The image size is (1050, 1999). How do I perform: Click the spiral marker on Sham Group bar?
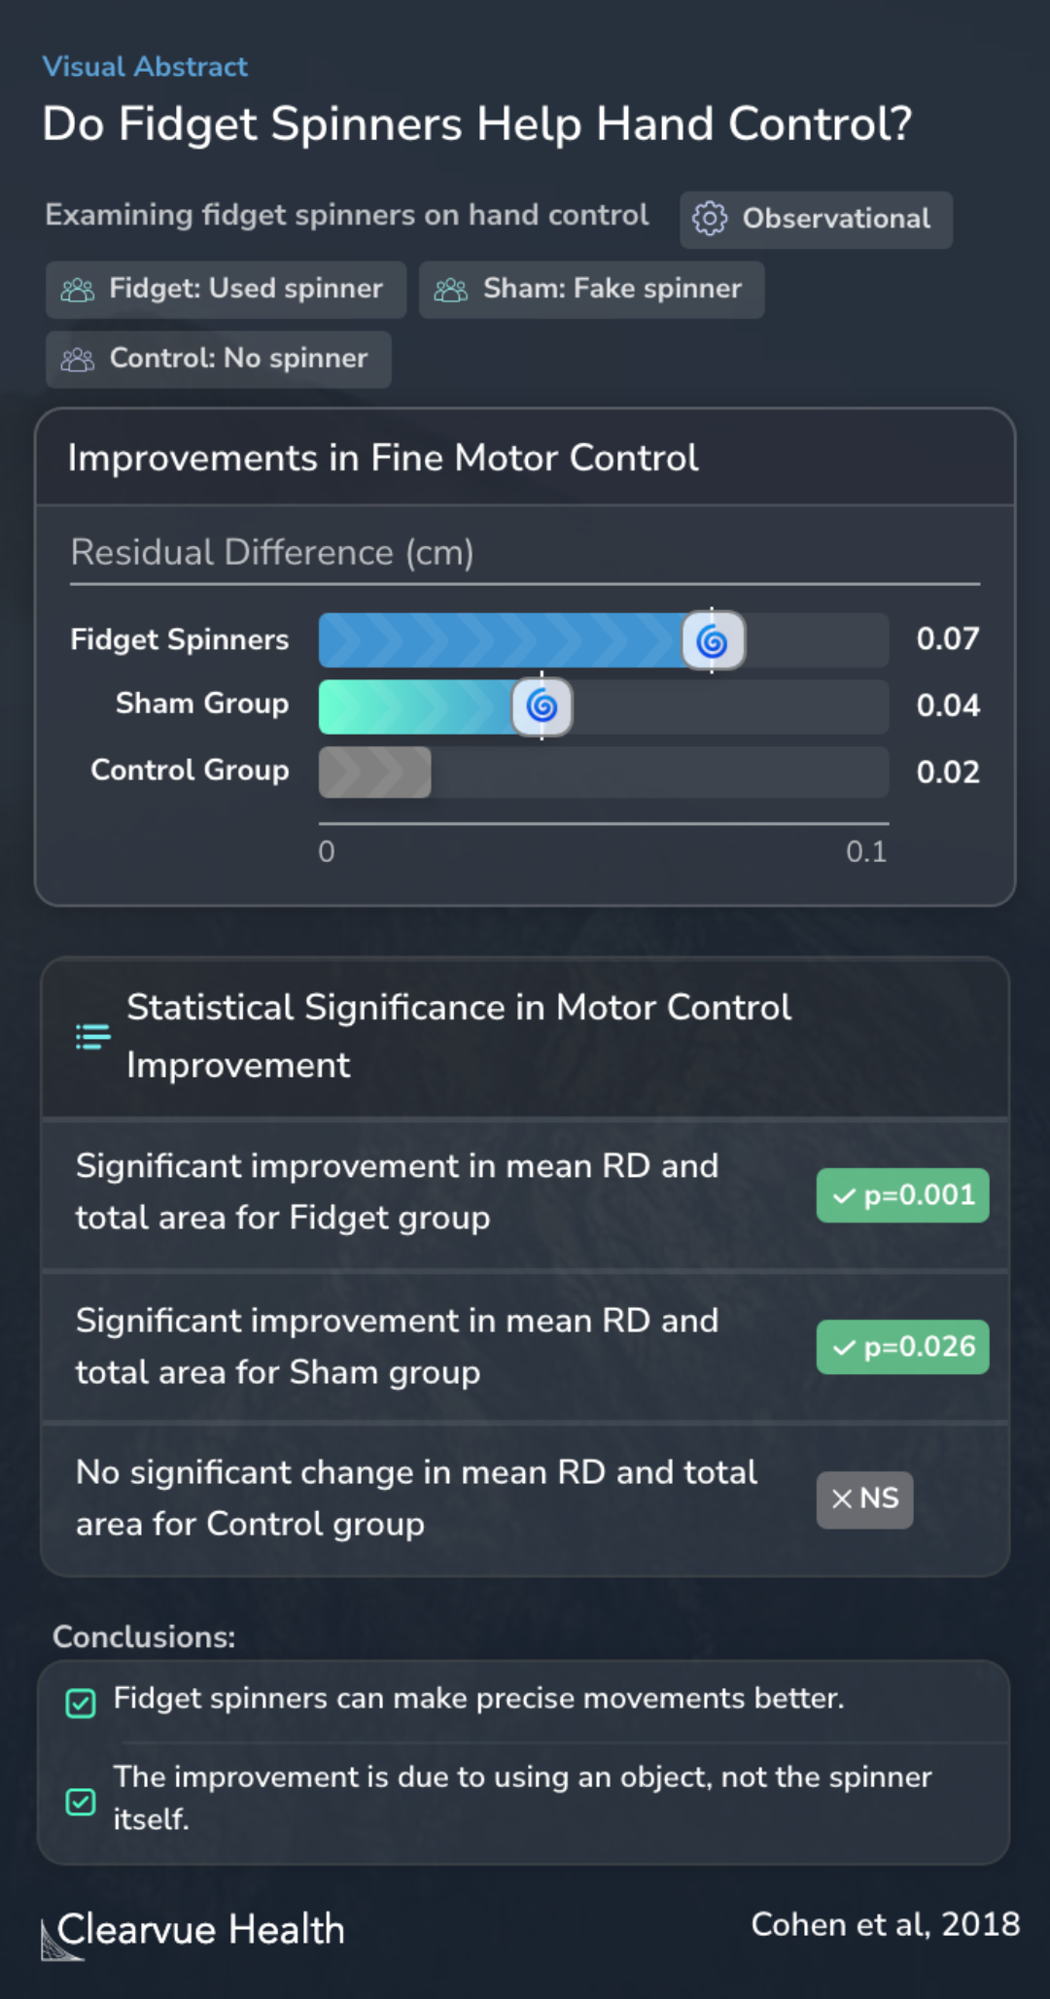click(542, 707)
